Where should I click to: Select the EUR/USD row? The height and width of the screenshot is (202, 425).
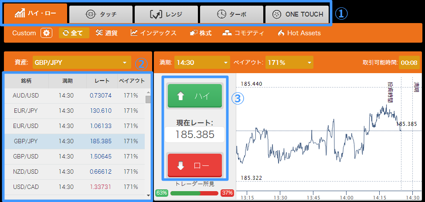tap(75, 126)
